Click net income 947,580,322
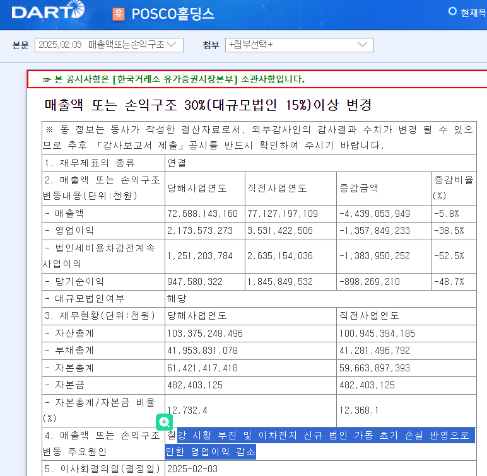Screen dimensions: 487x476 coord(195,282)
